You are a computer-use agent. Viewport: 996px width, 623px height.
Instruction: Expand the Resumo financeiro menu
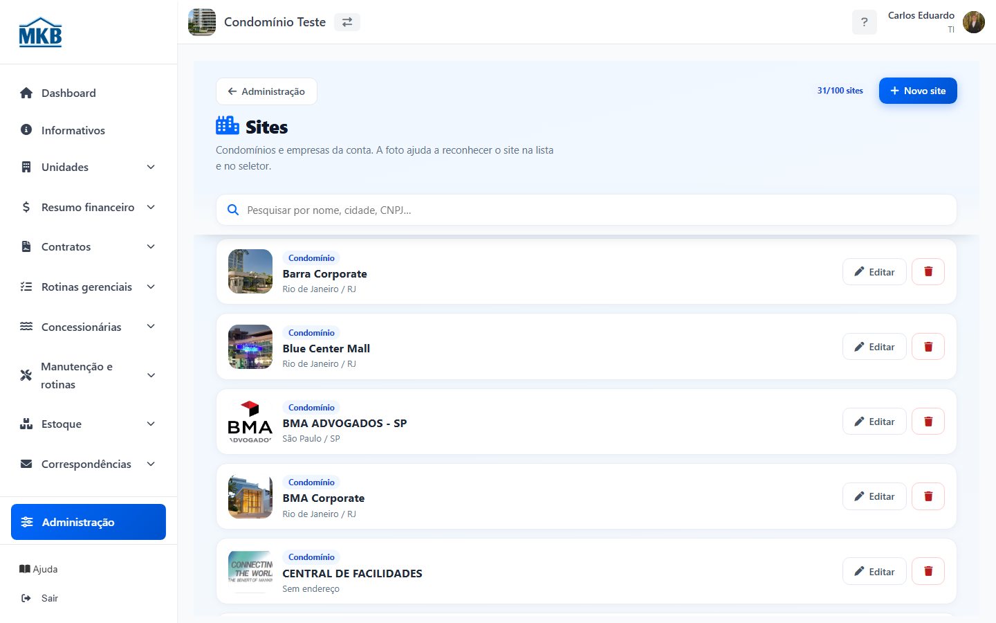tap(89, 207)
